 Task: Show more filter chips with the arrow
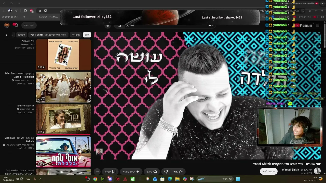(7, 35)
